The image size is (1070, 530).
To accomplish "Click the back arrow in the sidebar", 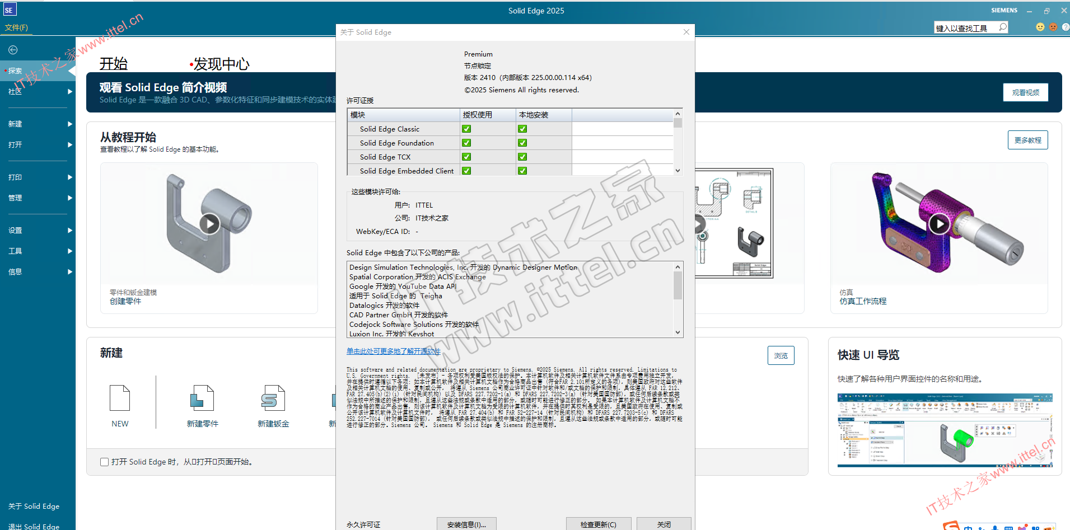I will tap(13, 50).
